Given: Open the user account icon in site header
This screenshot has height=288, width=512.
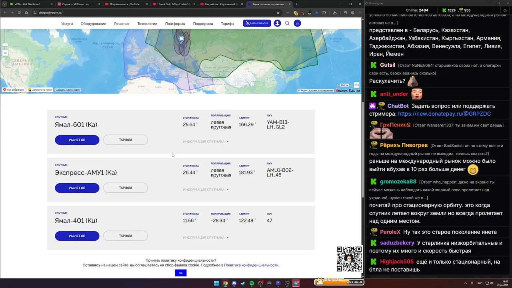Looking at the screenshot, I should [277, 23].
